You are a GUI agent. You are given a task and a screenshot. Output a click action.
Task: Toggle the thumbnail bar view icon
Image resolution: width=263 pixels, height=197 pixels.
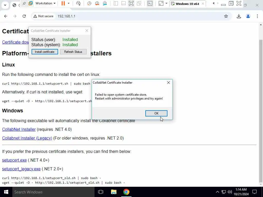coord(124,3)
